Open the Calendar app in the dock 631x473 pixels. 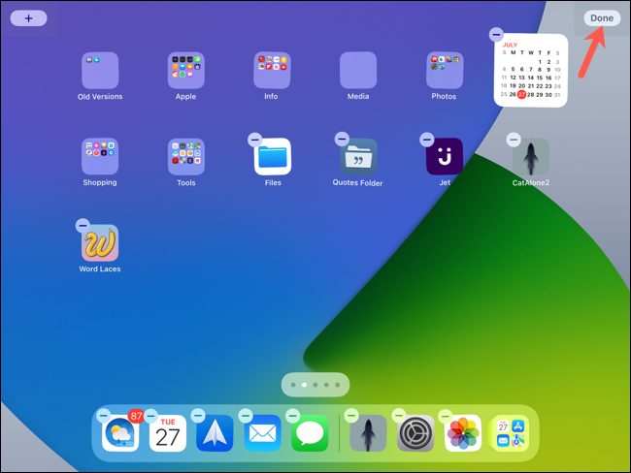click(168, 433)
